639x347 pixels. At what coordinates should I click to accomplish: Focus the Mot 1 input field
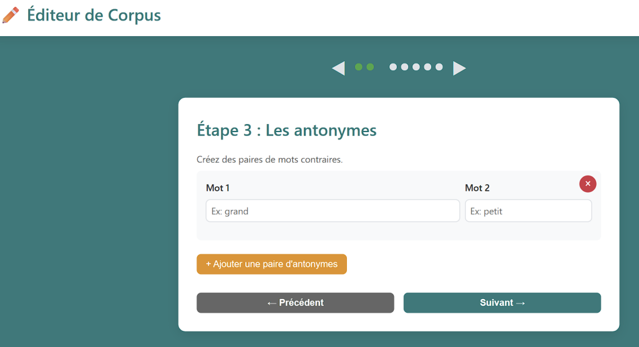tap(333, 211)
